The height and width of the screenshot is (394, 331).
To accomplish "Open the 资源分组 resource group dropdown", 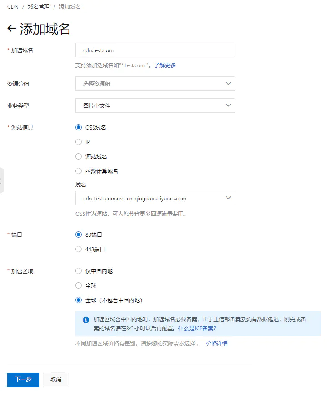I will click(x=155, y=84).
